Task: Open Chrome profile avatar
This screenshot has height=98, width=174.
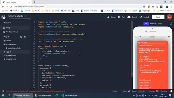Action: (x=167, y=7)
